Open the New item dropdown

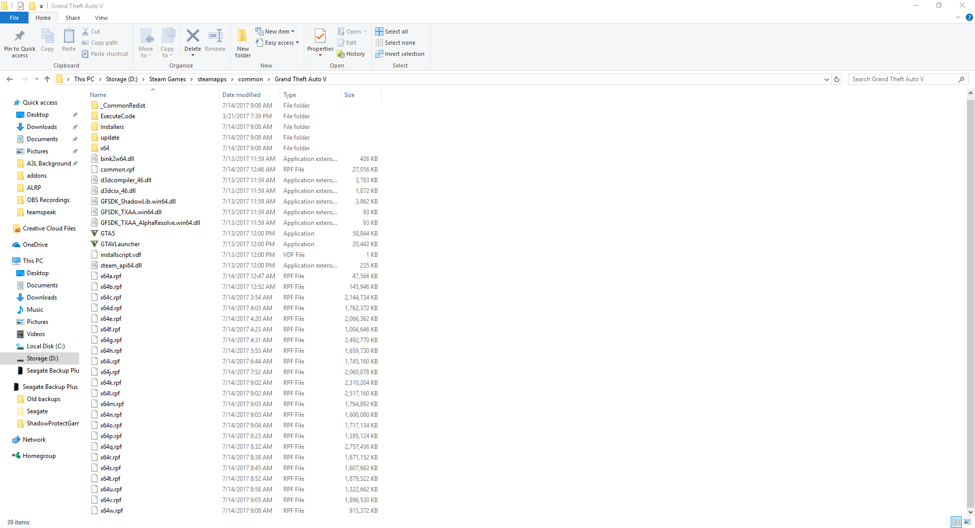275,31
